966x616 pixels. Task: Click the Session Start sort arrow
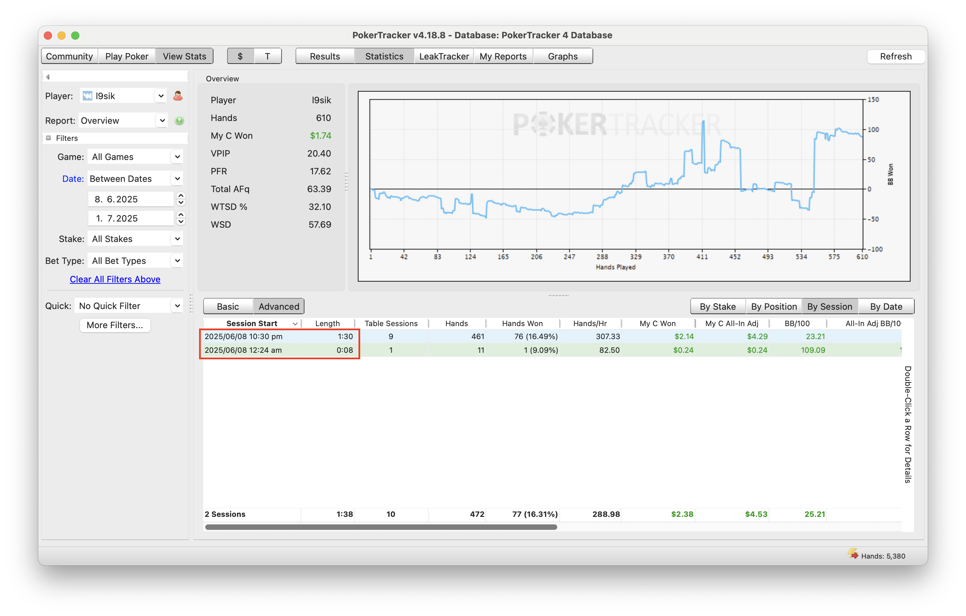click(295, 324)
